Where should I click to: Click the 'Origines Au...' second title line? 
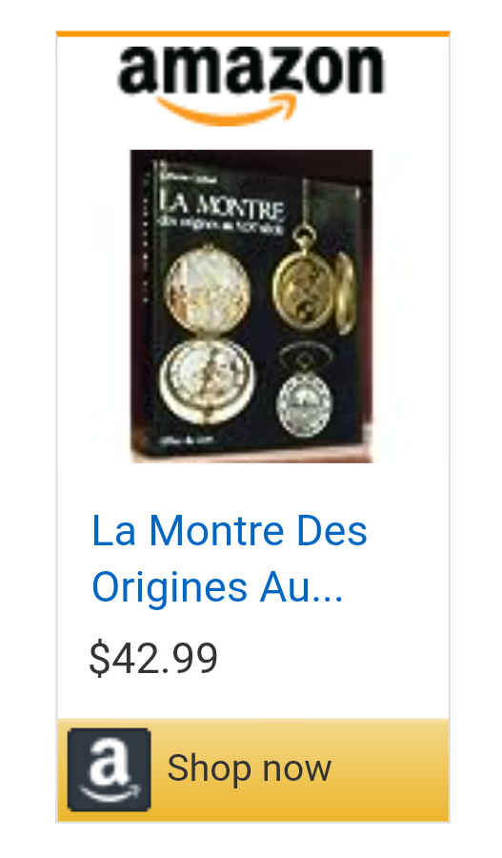pos(217,586)
